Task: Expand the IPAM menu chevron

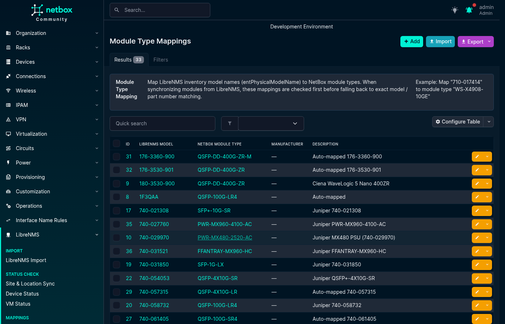Action: point(97,105)
